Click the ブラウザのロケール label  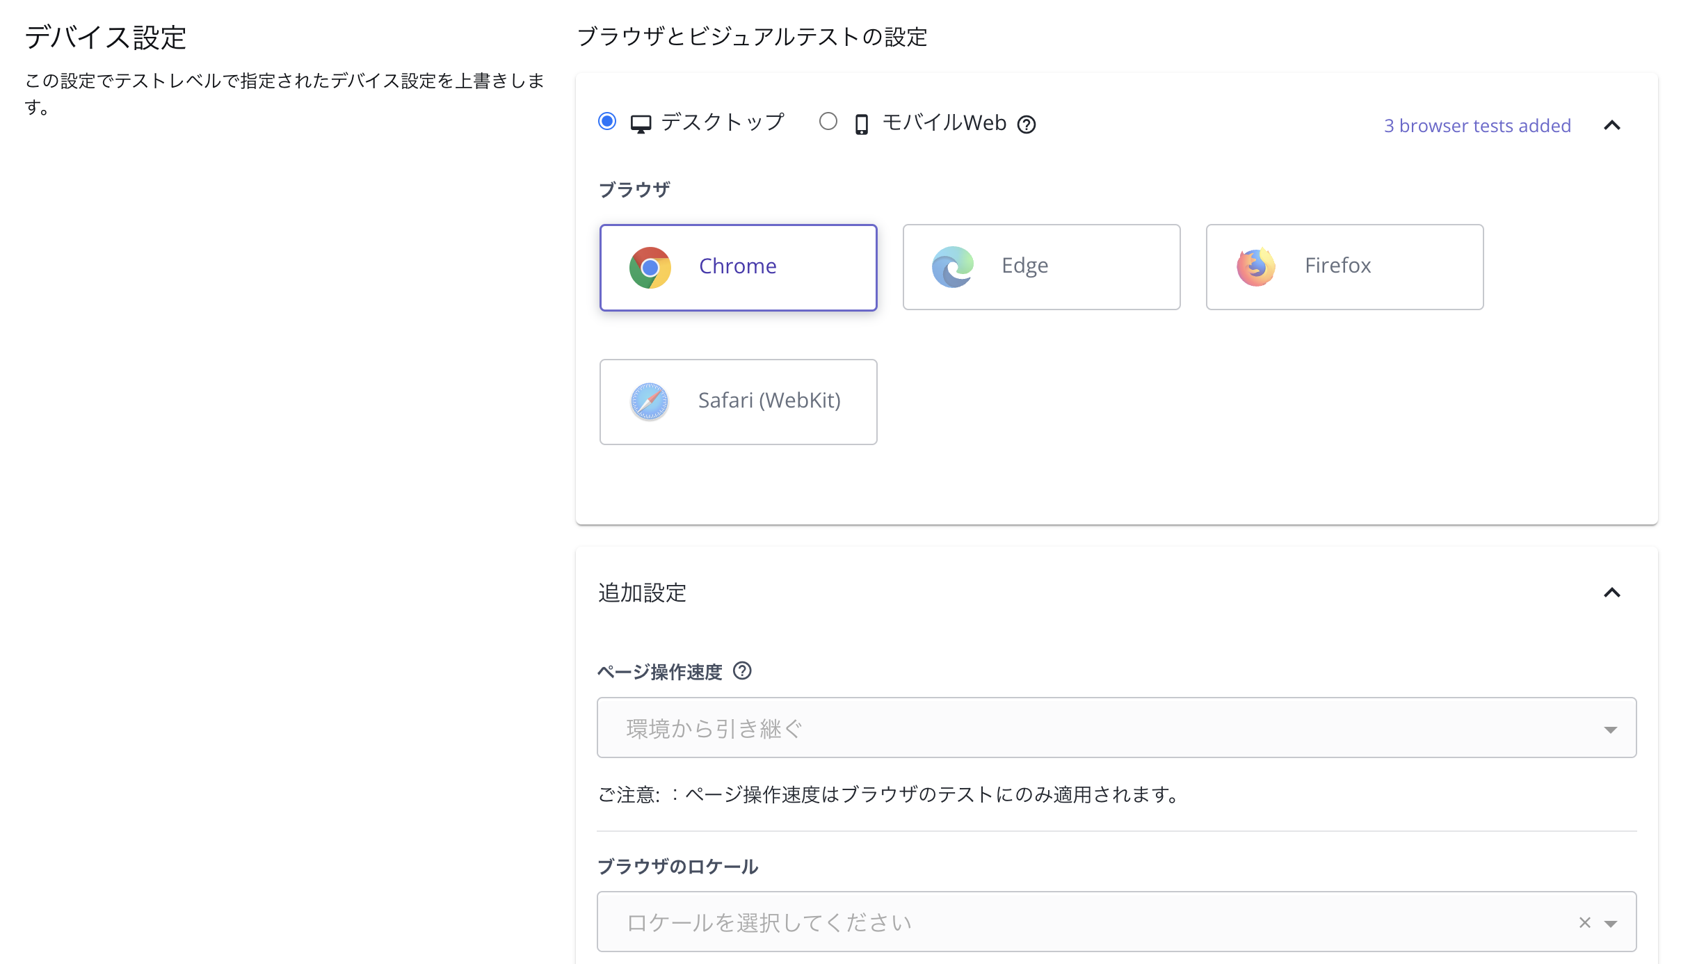[677, 867]
